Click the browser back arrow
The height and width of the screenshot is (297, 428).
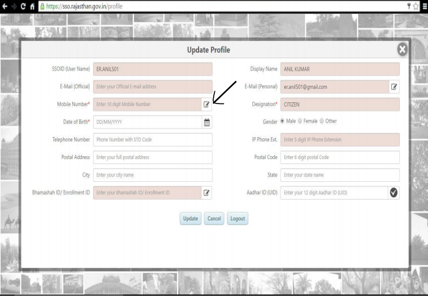pyautogui.click(x=5, y=6)
